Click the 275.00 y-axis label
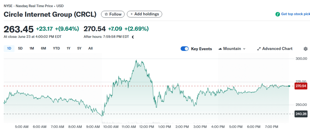Screen dimensions: 310x130 [x=301, y=82]
